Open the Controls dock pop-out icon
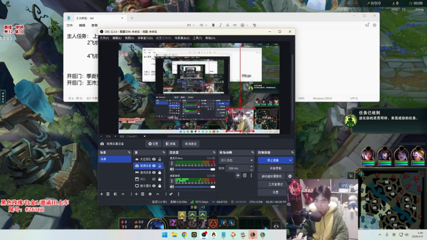The width and height of the screenshot is (427, 240). (x=292, y=153)
